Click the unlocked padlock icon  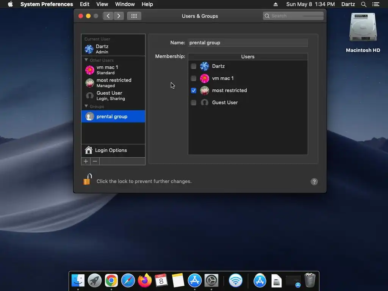pyautogui.click(x=88, y=179)
